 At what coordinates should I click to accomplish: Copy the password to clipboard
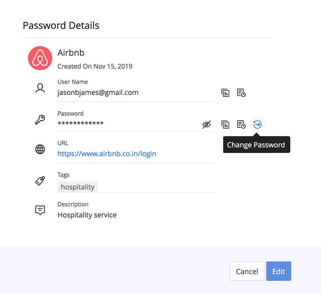click(x=225, y=124)
